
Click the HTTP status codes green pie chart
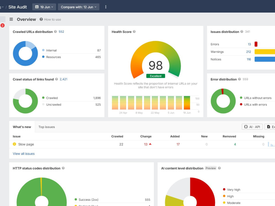pyautogui.click(x=42, y=192)
